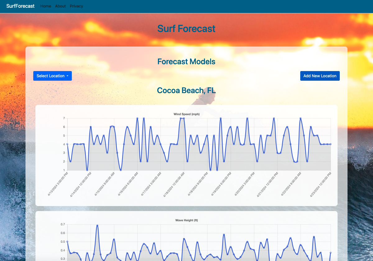Click the 4/22/2024 9:00:00 AM axis label

point(291,185)
